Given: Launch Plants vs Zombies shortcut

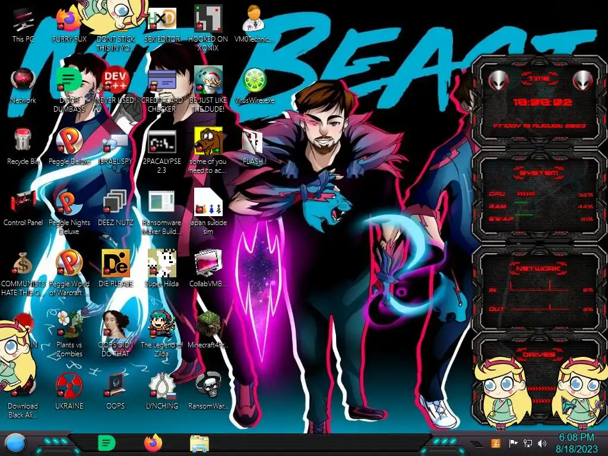Looking at the screenshot, I should point(69,324).
